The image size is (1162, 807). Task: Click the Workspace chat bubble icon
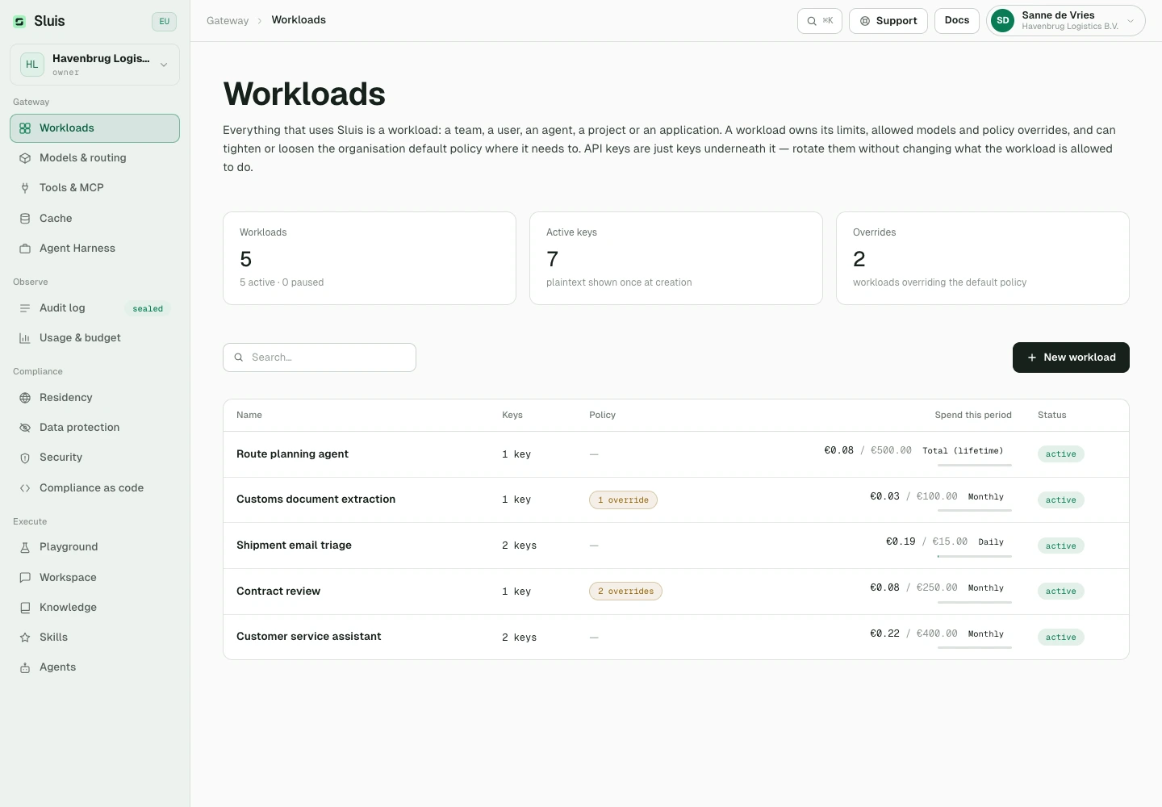pyautogui.click(x=25, y=578)
